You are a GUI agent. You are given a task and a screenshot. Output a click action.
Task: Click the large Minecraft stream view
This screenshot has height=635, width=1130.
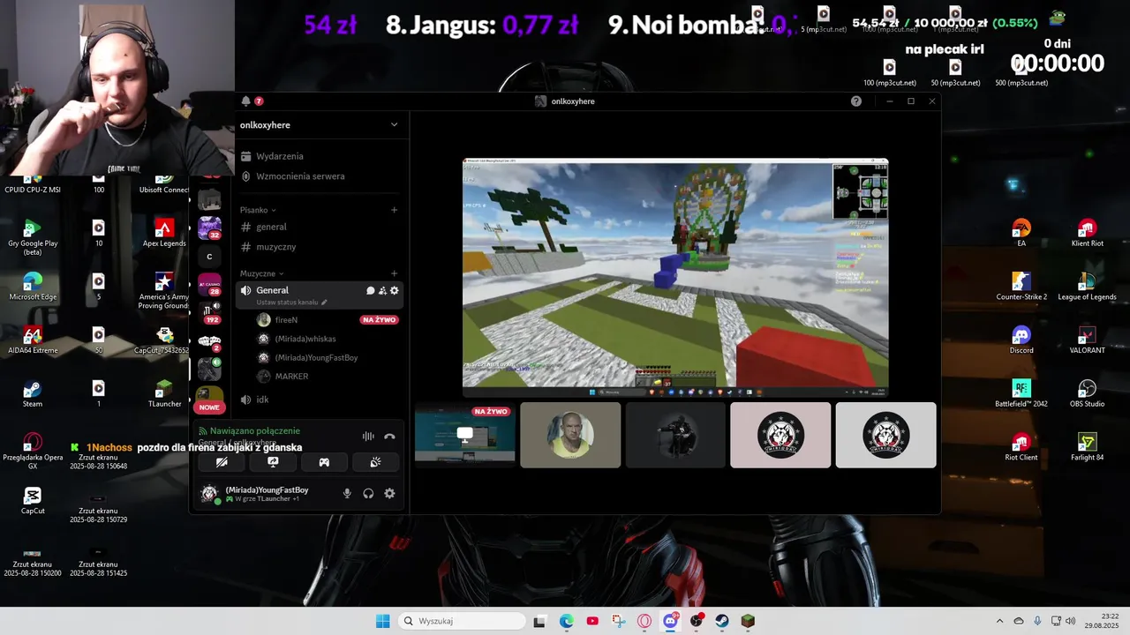(x=675, y=278)
